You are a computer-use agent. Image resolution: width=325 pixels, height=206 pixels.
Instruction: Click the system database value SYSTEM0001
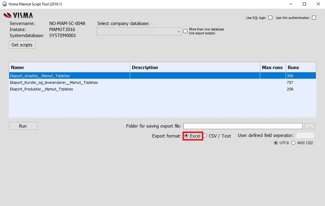tap(62, 36)
